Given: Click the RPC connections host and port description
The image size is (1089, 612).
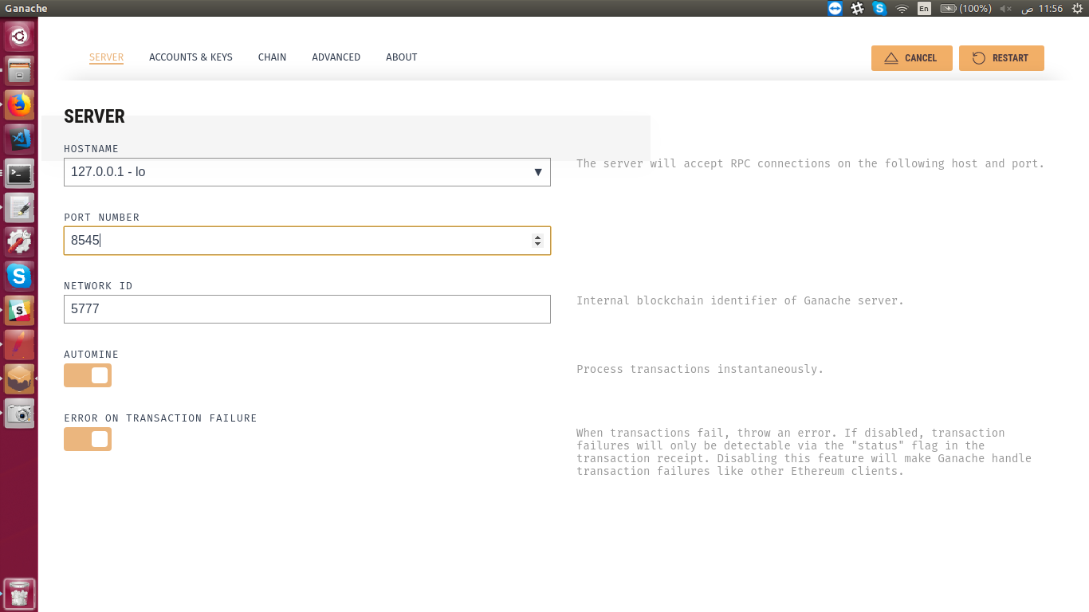Looking at the screenshot, I should tap(810, 163).
